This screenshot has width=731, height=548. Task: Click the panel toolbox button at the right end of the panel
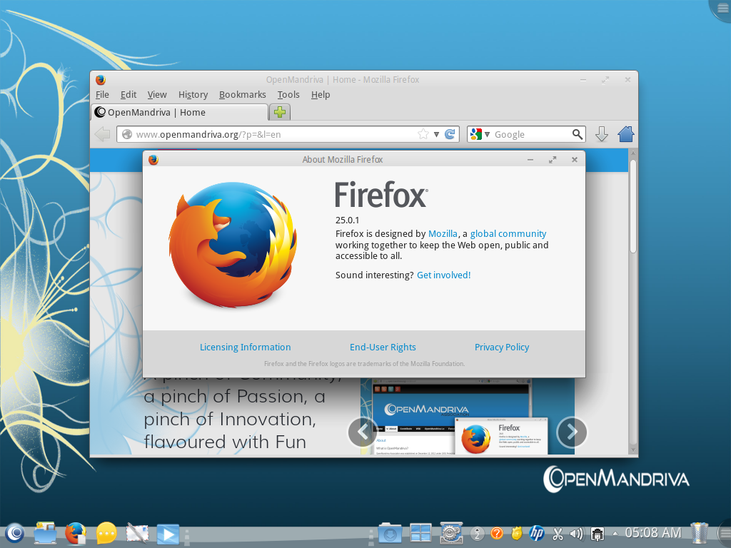(725, 532)
